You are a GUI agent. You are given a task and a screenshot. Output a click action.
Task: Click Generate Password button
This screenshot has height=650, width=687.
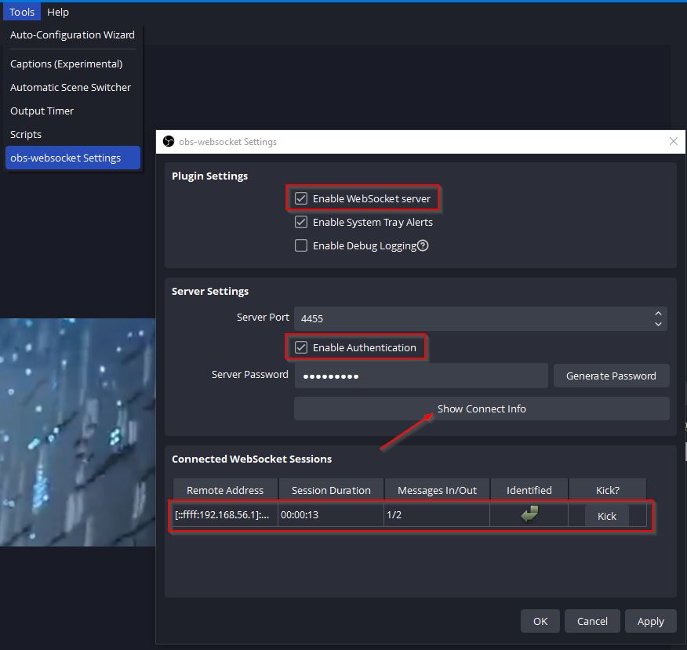pos(611,376)
